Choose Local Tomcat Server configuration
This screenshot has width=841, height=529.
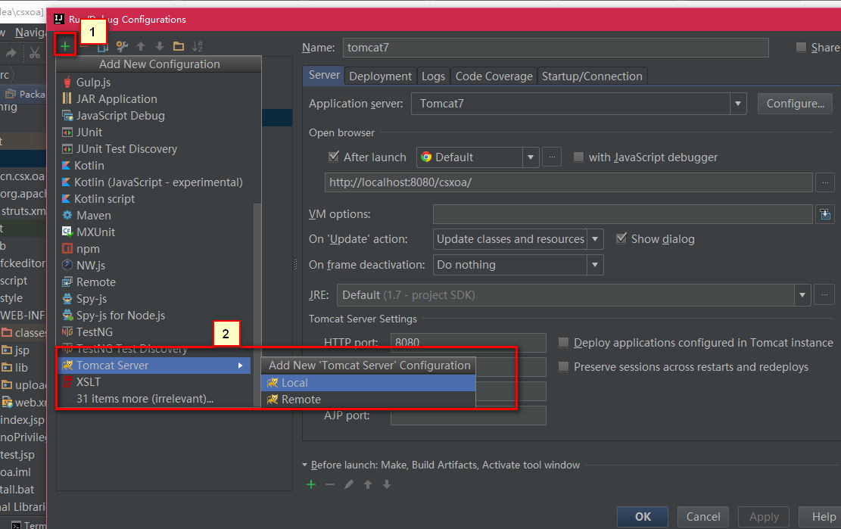[369, 383]
